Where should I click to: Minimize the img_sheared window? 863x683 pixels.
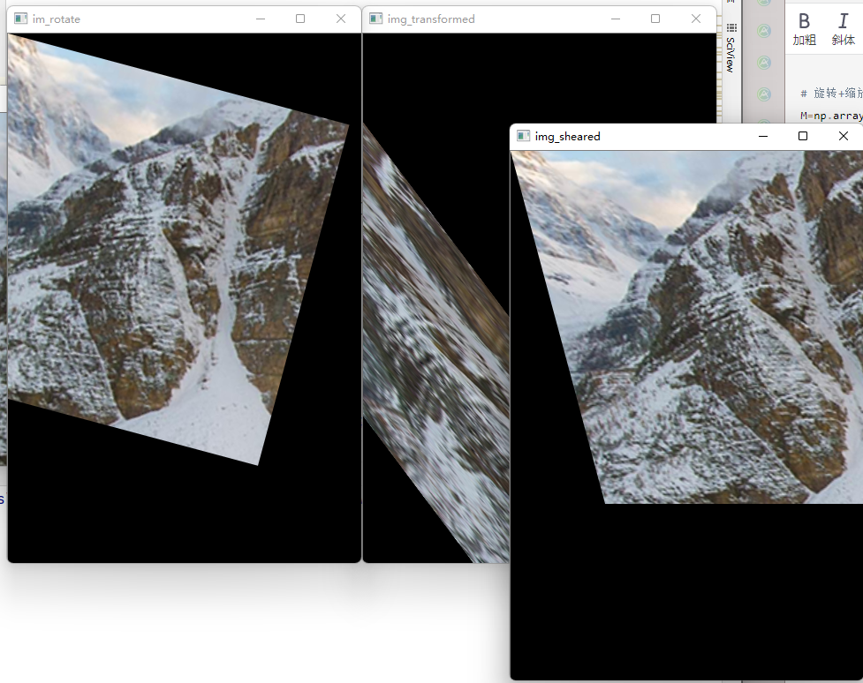tap(763, 136)
